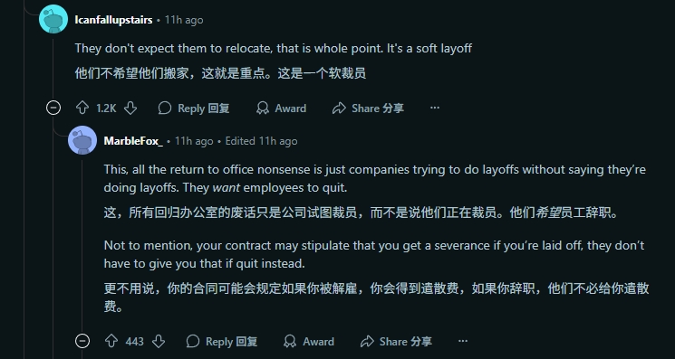Give an Award to MarbleFox_'s comment
This screenshot has width=675, height=359.
tap(309, 342)
